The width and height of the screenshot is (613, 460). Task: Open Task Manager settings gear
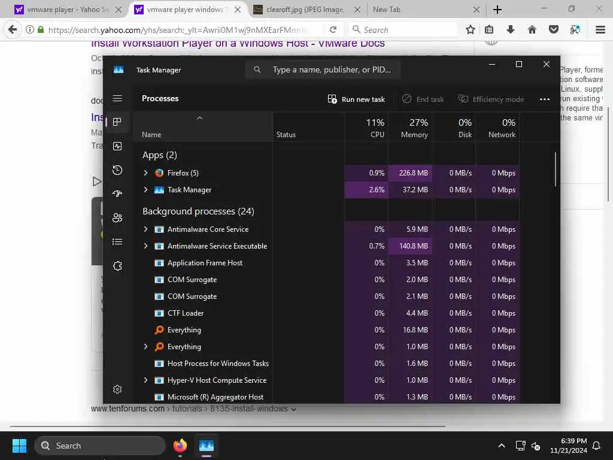[x=117, y=389]
